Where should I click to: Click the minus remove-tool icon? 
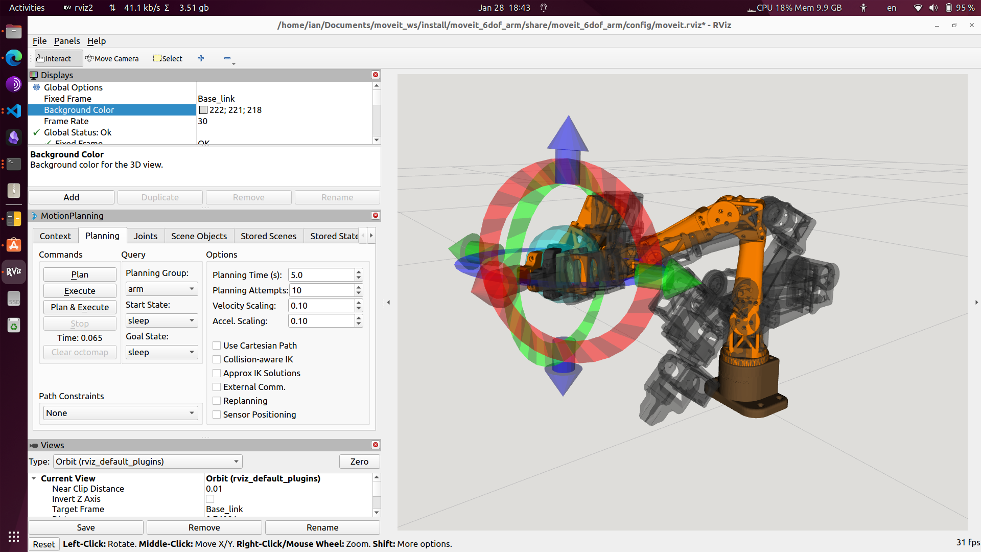pos(227,58)
